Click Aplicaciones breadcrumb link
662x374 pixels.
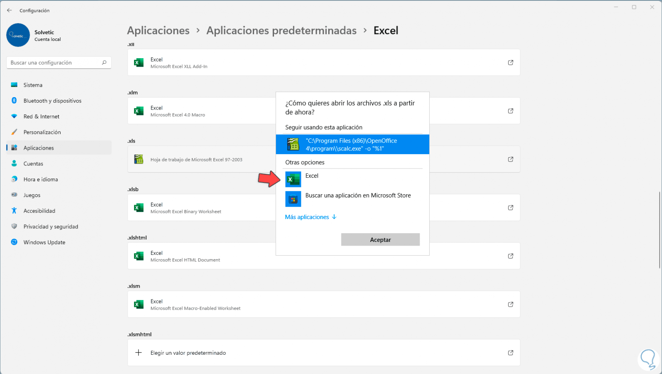pos(158,30)
